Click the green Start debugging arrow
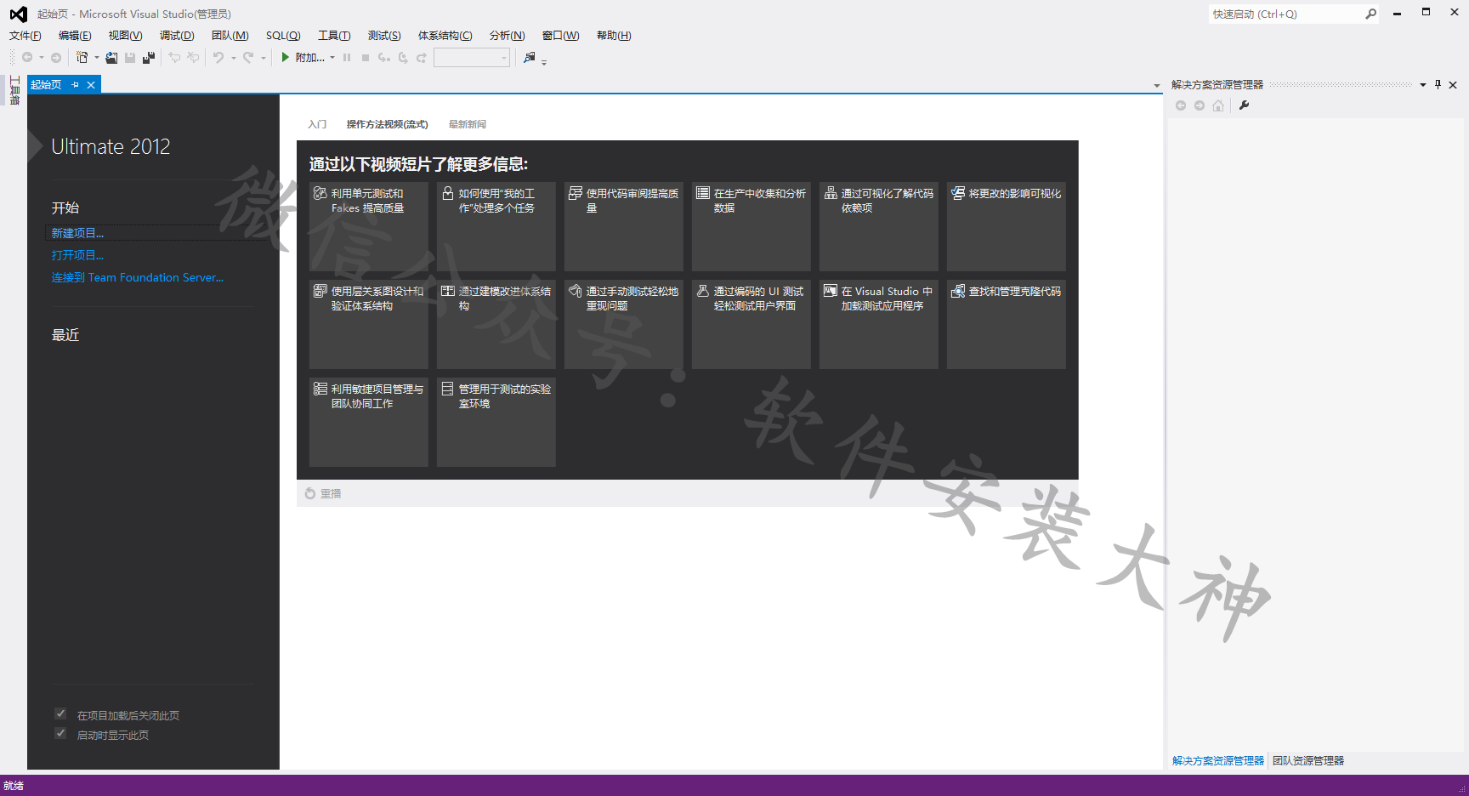The width and height of the screenshot is (1469, 796). (x=286, y=58)
